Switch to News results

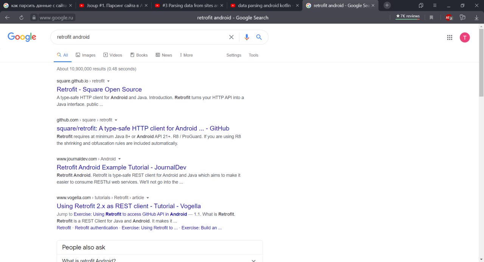point(164,55)
